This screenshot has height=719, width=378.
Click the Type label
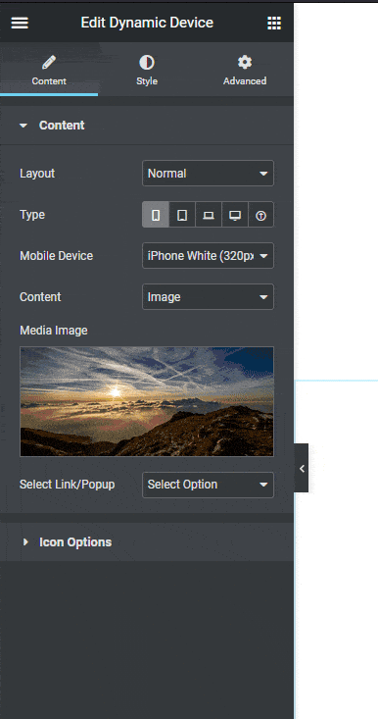[x=32, y=215]
